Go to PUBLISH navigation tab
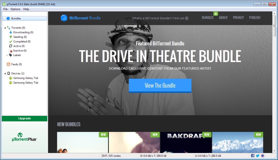Viewport: 278px width, 160px height. [255, 18]
